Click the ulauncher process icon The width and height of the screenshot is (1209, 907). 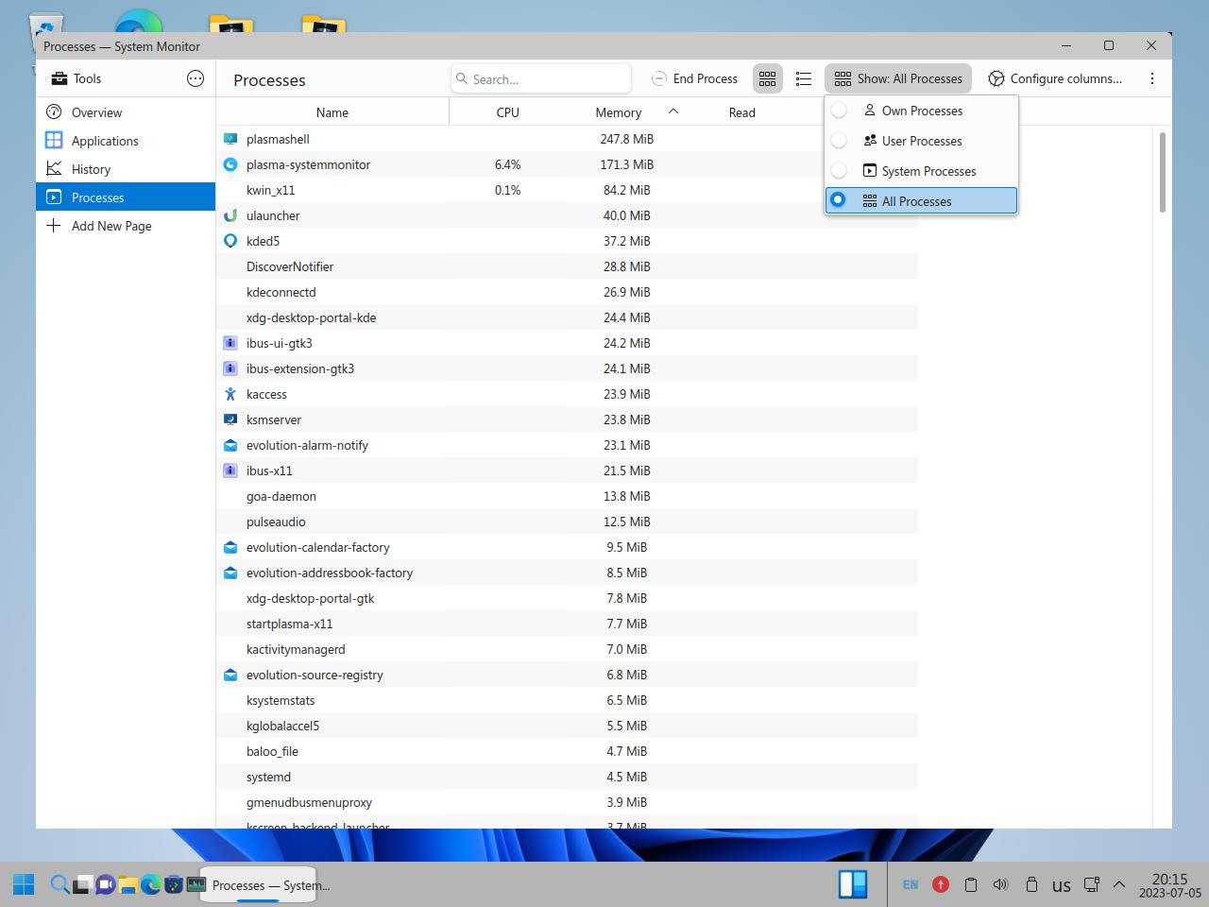pos(230,215)
